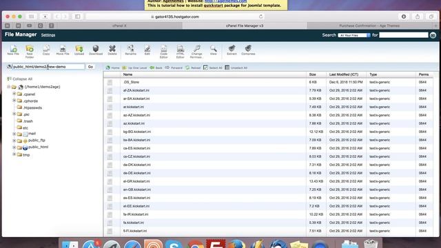
Task: Select en-GB.kickstart.ini file
Action: 137,189
